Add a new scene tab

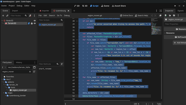tap(74, 11)
